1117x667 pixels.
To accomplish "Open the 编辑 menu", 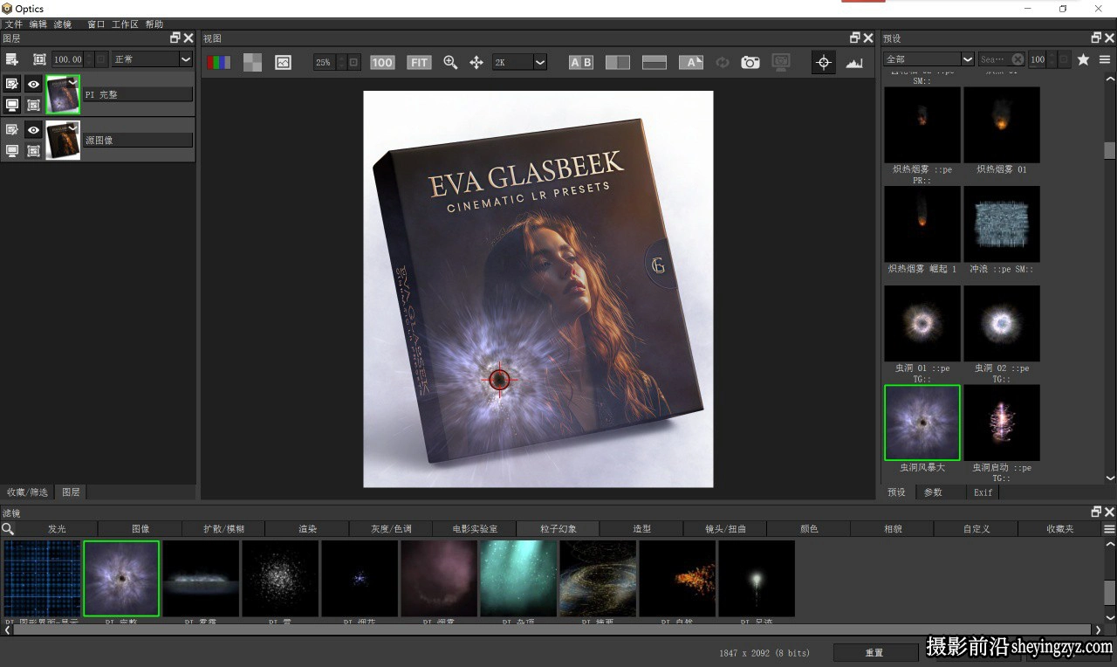I will click(x=38, y=24).
